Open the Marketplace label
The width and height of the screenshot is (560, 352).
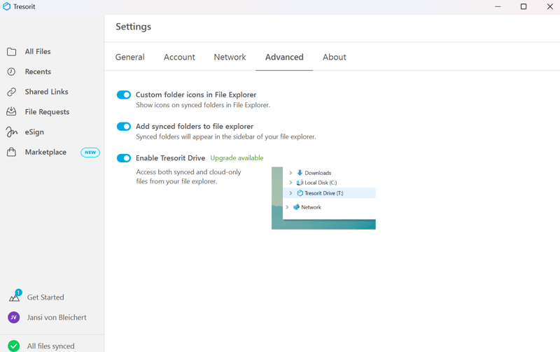coord(45,152)
